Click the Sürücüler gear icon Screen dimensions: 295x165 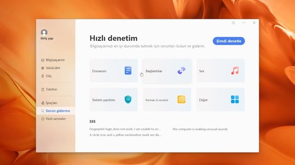pyautogui.click(x=43, y=68)
